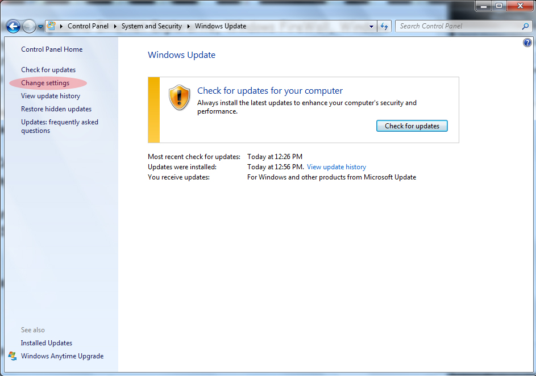Open Change settings in the sidebar

coord(45,83)
